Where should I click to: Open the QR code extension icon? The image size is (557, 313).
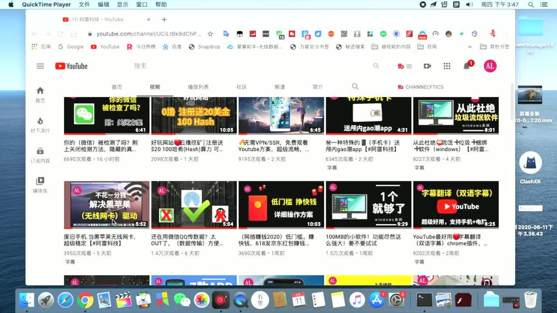click(344, 33)
